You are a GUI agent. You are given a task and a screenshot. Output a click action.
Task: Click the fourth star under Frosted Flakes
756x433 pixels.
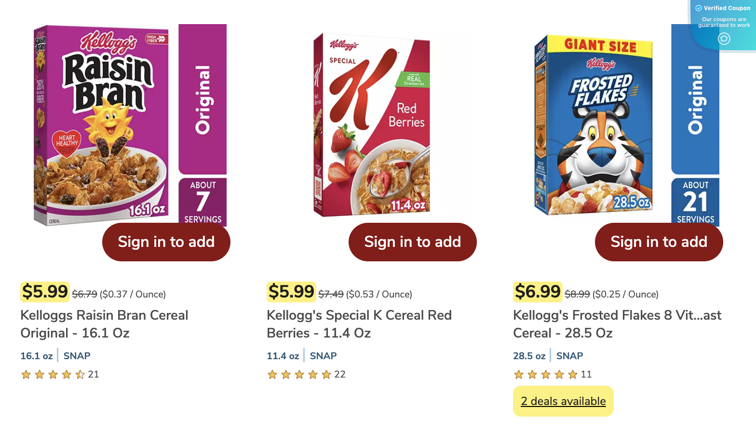pos(559,374)
